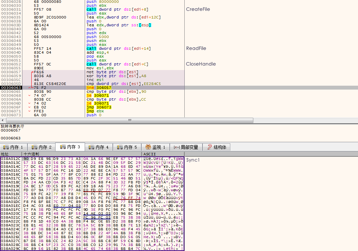The image size is (358, 251).
Task: Select the jmp ebx instruction
Action: point(95,111)
